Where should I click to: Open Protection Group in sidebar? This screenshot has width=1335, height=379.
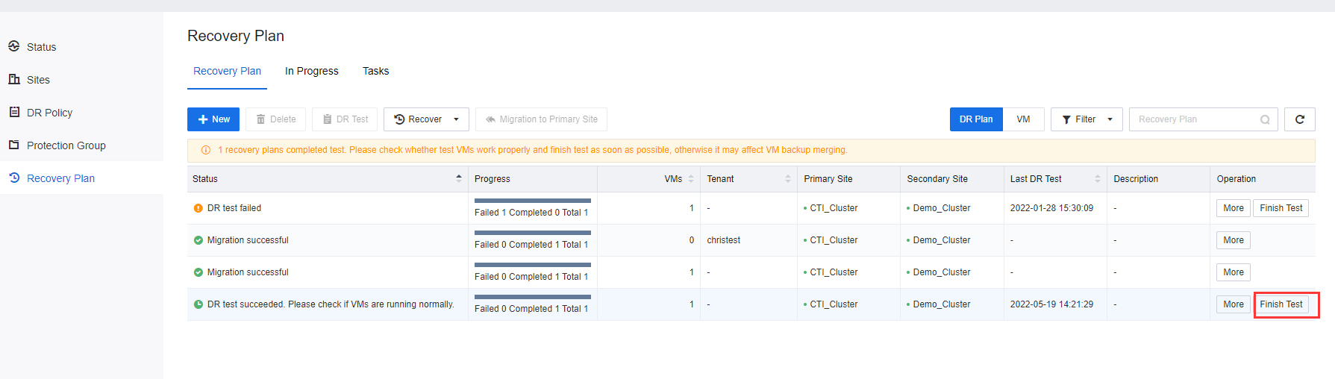click(x=66, y=145)
